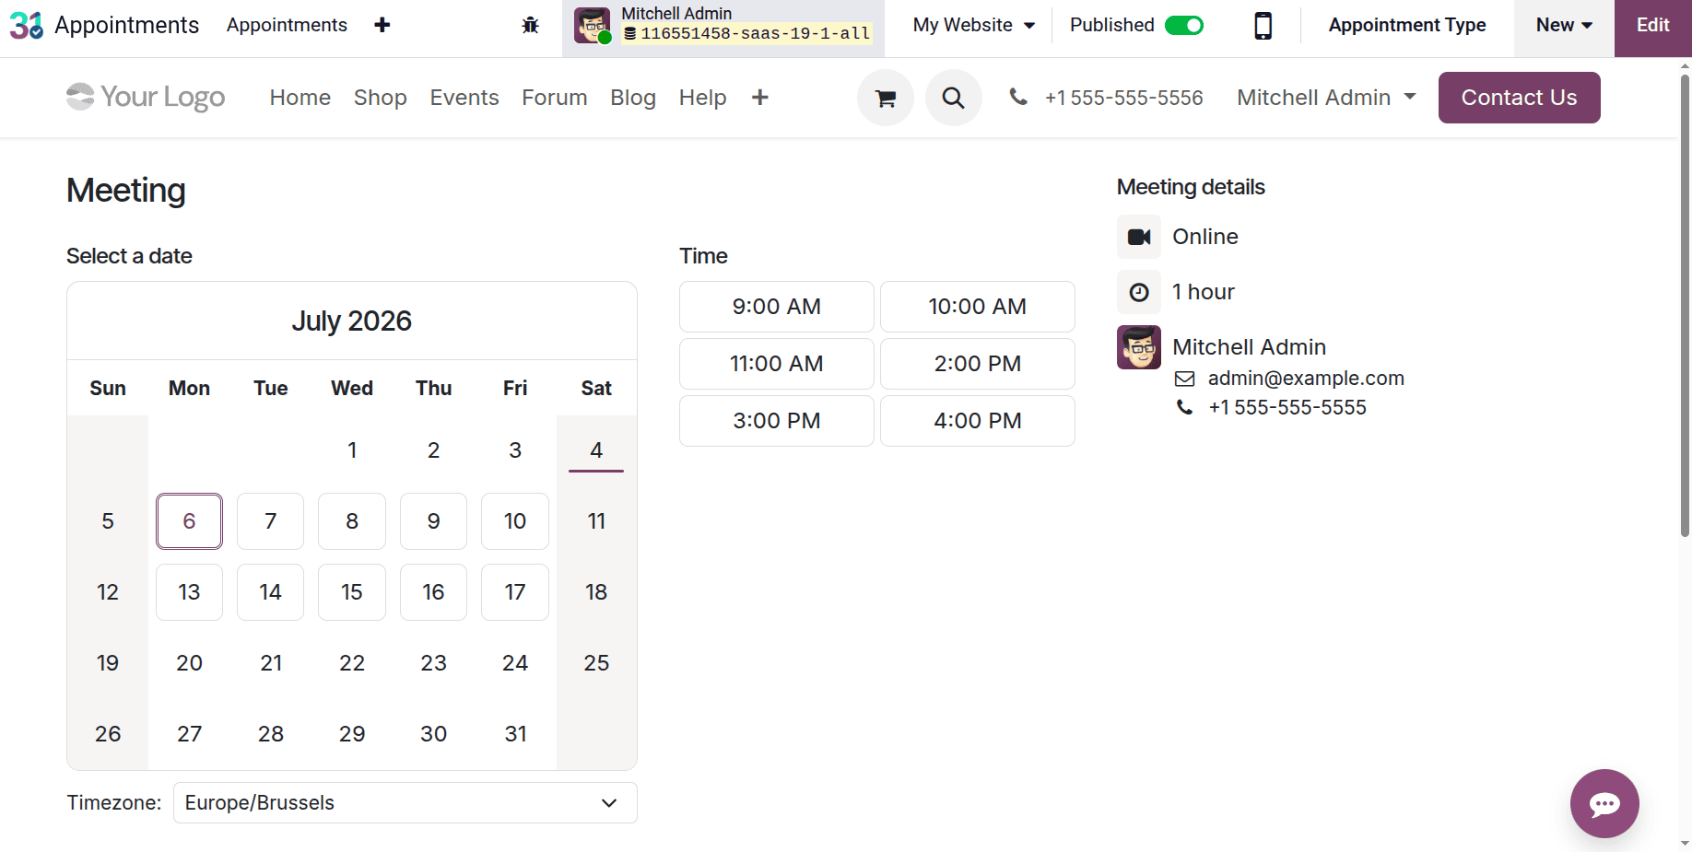Click the plus icon after Help menu

coord(760,98)
